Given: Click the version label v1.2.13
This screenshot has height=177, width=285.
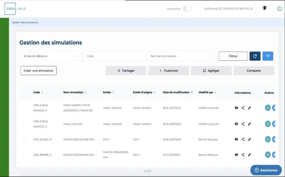Looking at the screenshot, I should click(x=147, y=171).
